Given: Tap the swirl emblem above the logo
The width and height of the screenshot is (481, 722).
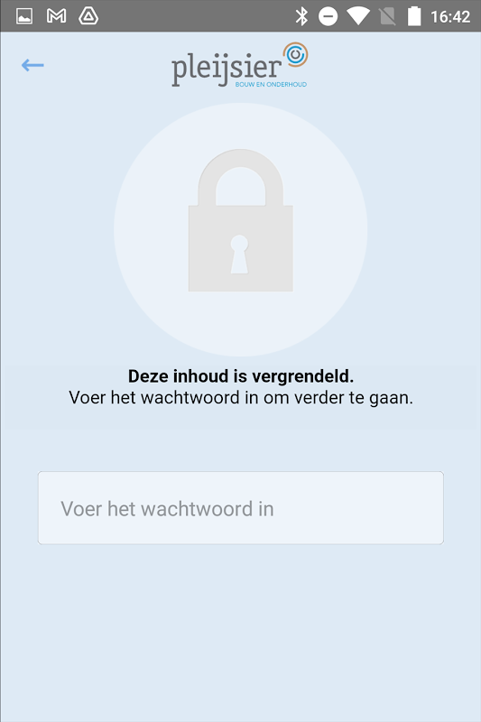Looking at the screenshot, I should 295,54.
